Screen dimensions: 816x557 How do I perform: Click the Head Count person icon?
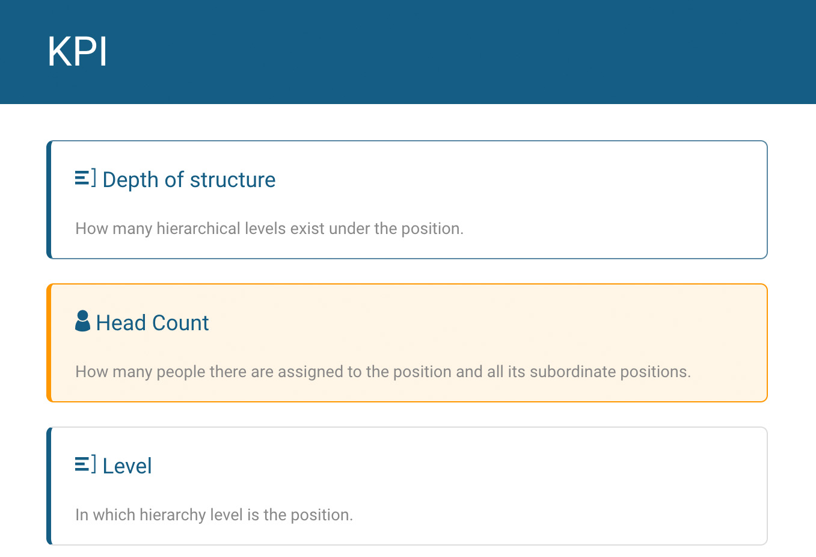[82, 321]
